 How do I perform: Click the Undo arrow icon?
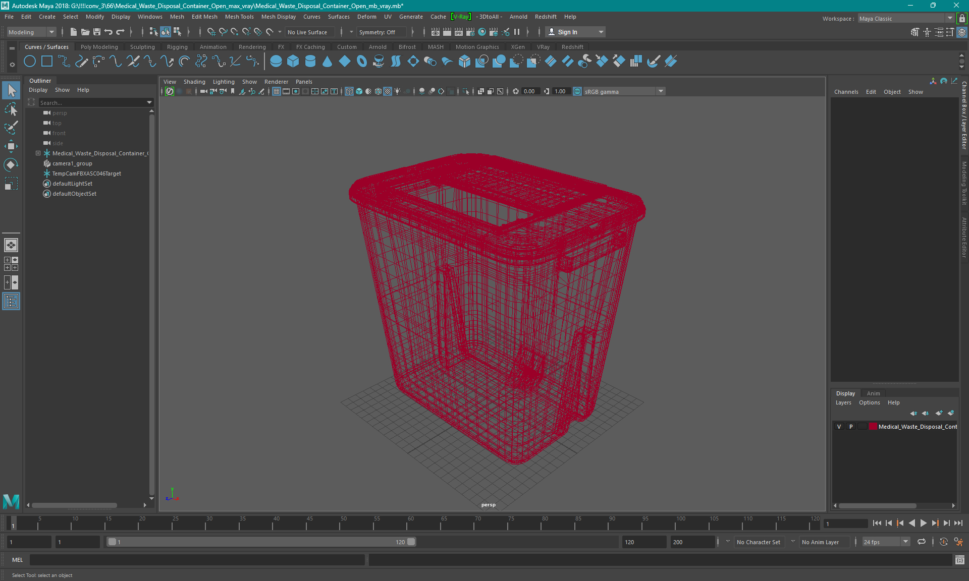click(108, 32)
